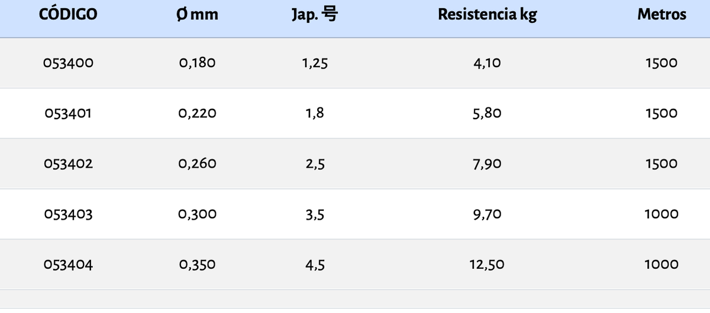710x313 pixels.
Task: Click the Jap. value 1,25
Action: click(x=315, y=63)
